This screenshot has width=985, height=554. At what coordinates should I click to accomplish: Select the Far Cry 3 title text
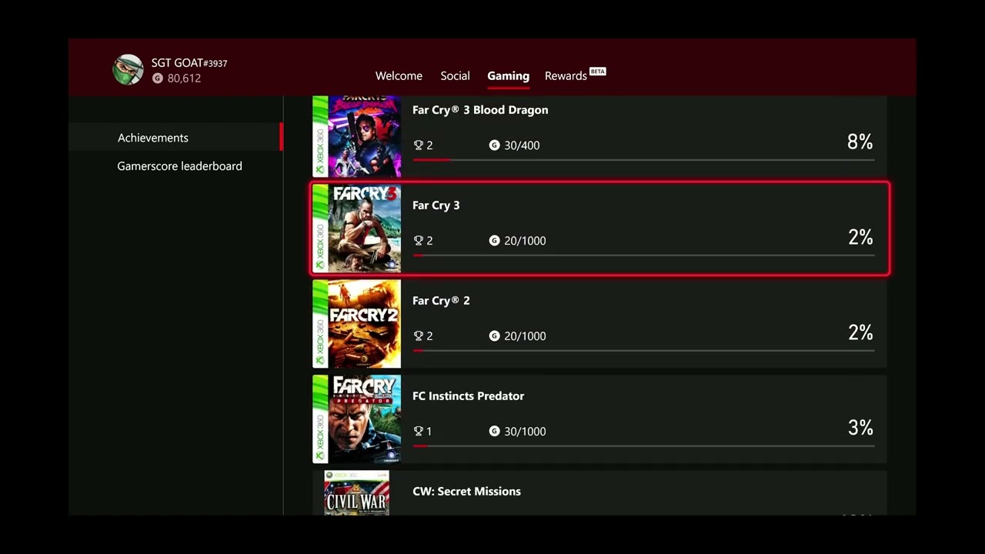click(x=436, y=205)
